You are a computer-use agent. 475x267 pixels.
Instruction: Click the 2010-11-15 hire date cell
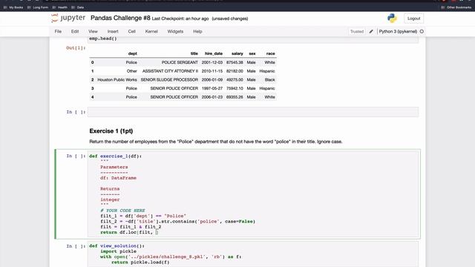pyautogui.click(x=212, y=71)
